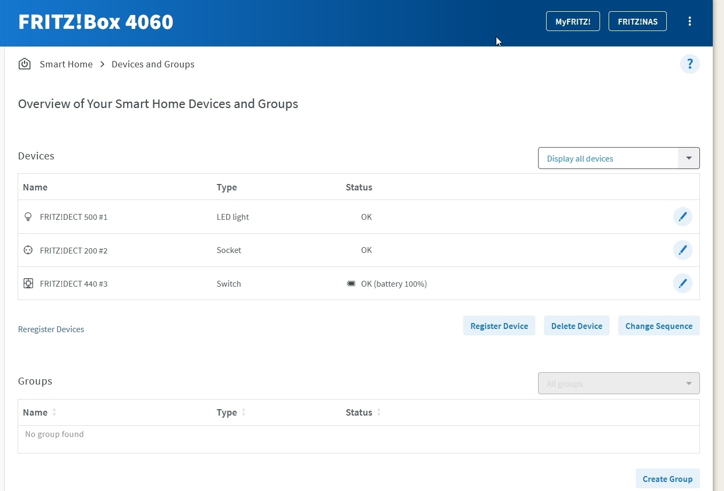This screenshot has height=491, width=724.
Task: Click the FRITZ!Box 4060 title
Action: coord(96,22)
